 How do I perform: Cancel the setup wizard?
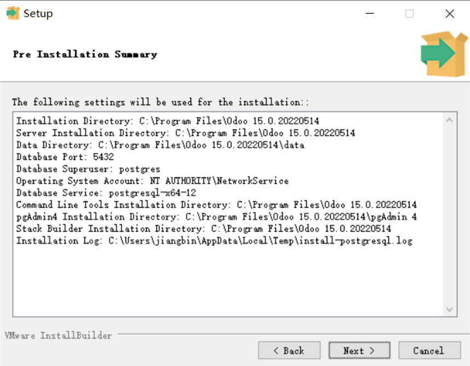pos(429,350)
